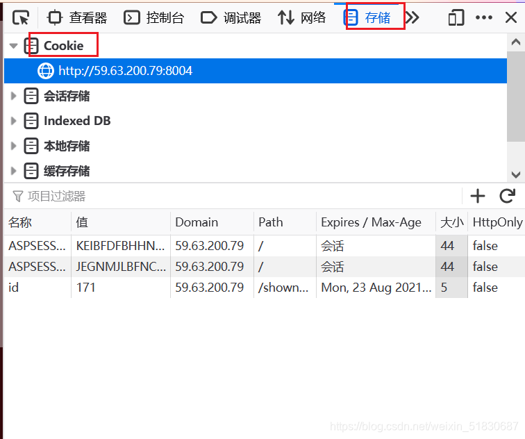This screenshot has width=525, height=439.
Task: Sort by the Path column header
Action: click(285, 222)
